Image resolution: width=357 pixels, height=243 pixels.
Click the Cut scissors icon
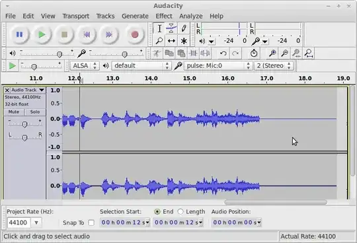point(157,53)
